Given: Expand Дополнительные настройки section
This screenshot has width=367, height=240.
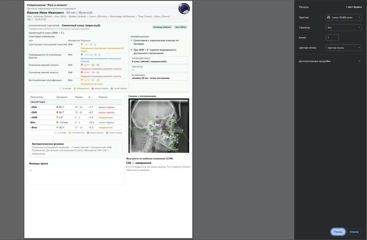Looking at the screenshot, I should coord(330,61).
